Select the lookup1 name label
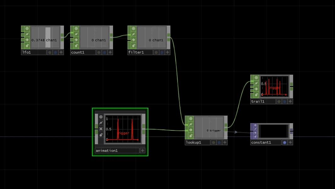Viewport: 335px width, 189px height. pos(197,142)
